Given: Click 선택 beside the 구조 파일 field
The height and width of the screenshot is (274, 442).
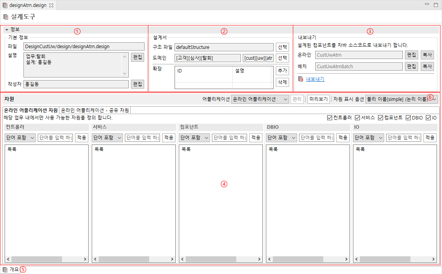Looking at the screenshot, I should pos(282,47).
